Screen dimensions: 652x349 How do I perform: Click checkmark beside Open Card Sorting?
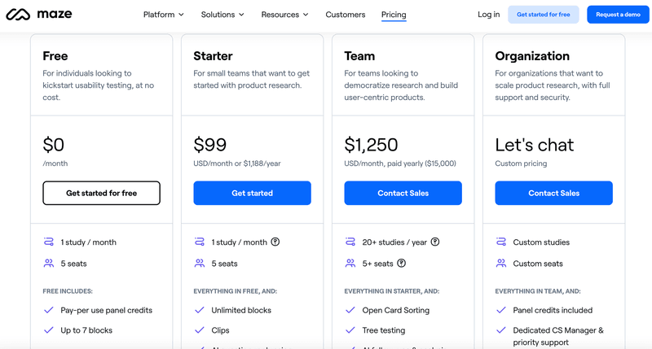[350, 310]
